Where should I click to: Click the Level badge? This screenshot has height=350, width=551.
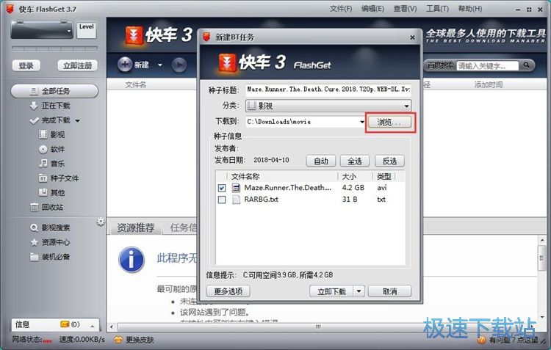click(87, 29)
